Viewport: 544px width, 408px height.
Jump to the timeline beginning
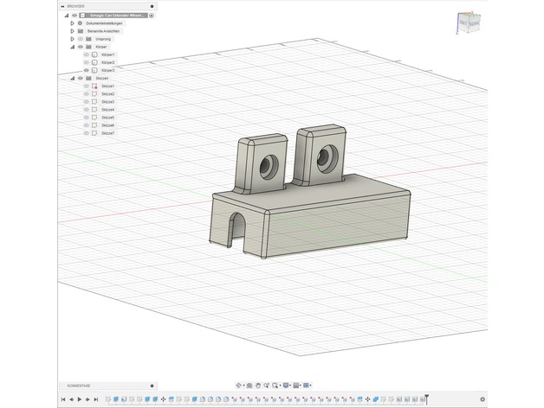(63, 399)
